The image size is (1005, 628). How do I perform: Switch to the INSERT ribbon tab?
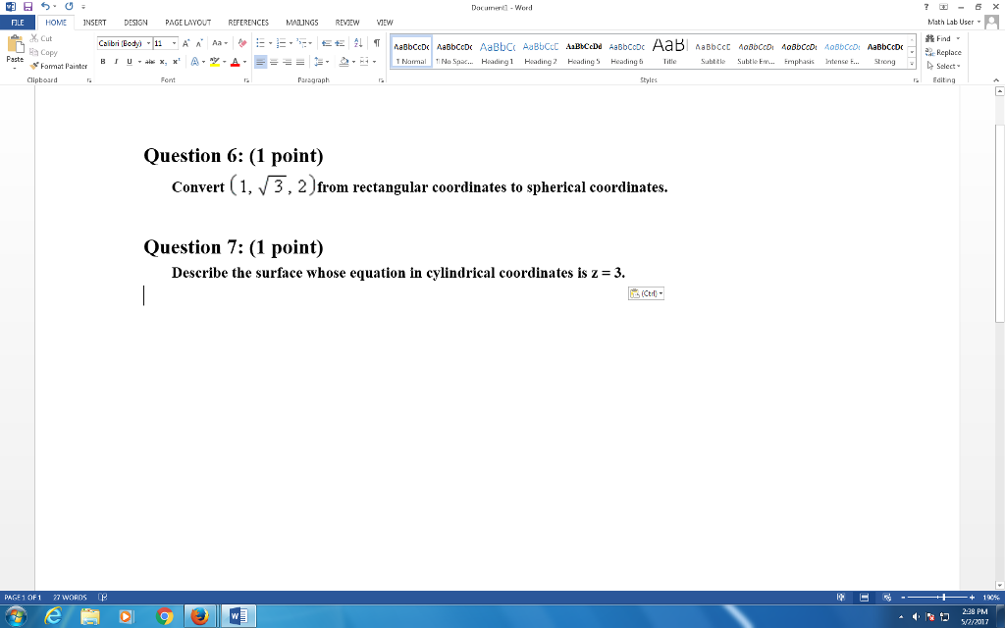[94, 22]
